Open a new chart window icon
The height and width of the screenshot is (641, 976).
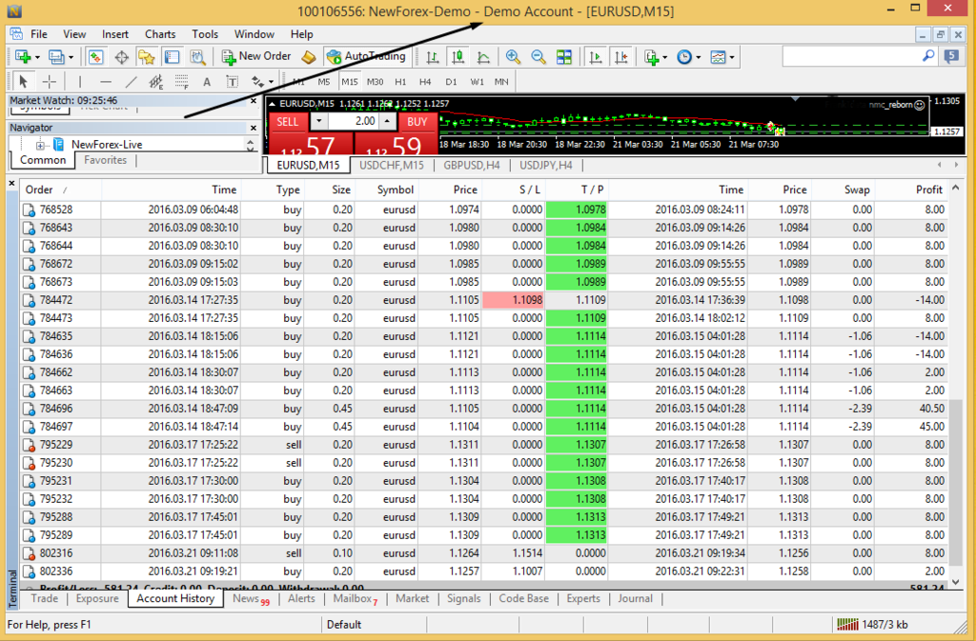[23, 57]
